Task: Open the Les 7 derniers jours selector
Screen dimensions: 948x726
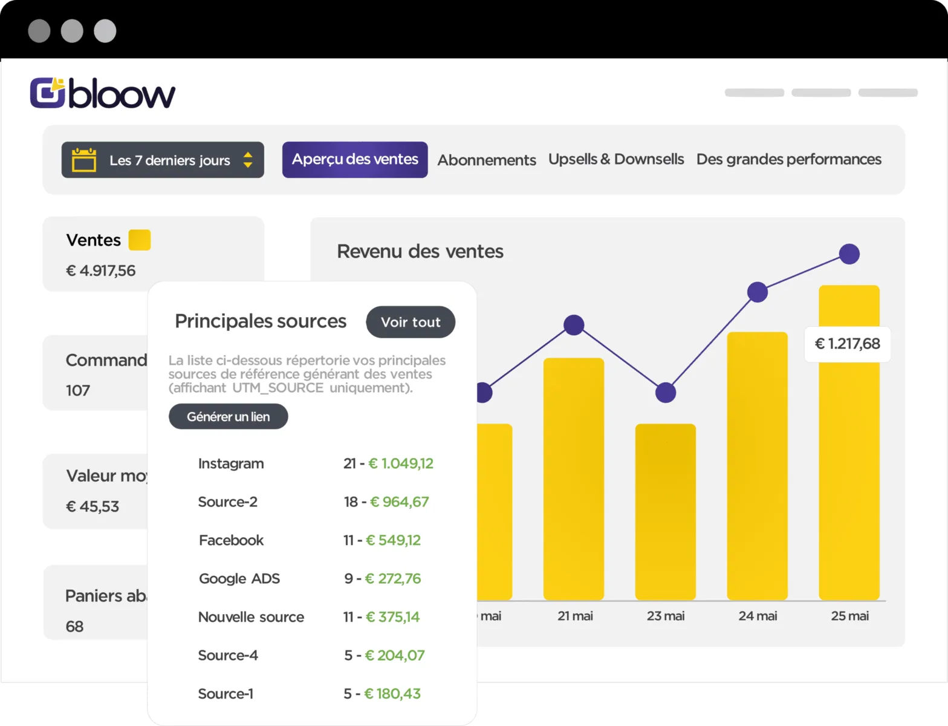Action: click(163, 160)
